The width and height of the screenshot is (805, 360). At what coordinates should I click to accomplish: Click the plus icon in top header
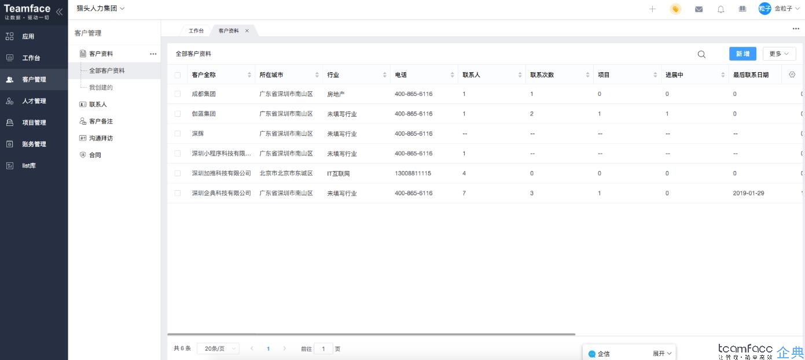(x=652, y=9)
